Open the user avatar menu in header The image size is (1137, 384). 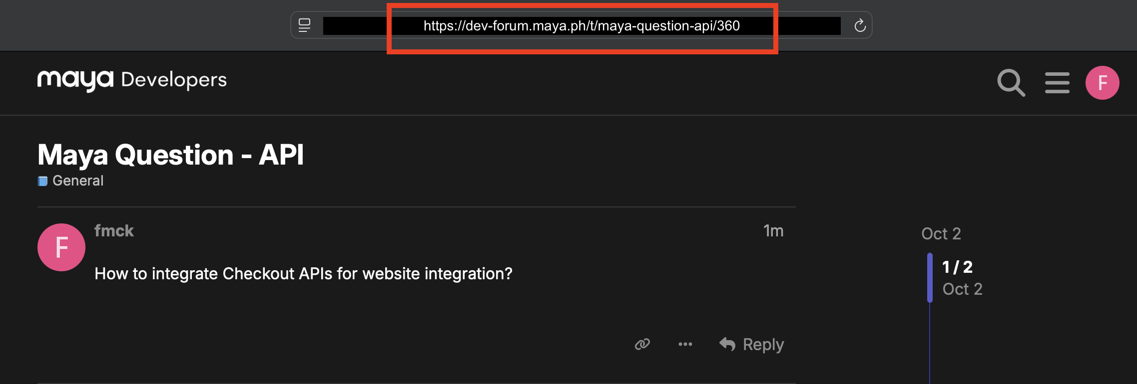click(x=1102, y=83)
